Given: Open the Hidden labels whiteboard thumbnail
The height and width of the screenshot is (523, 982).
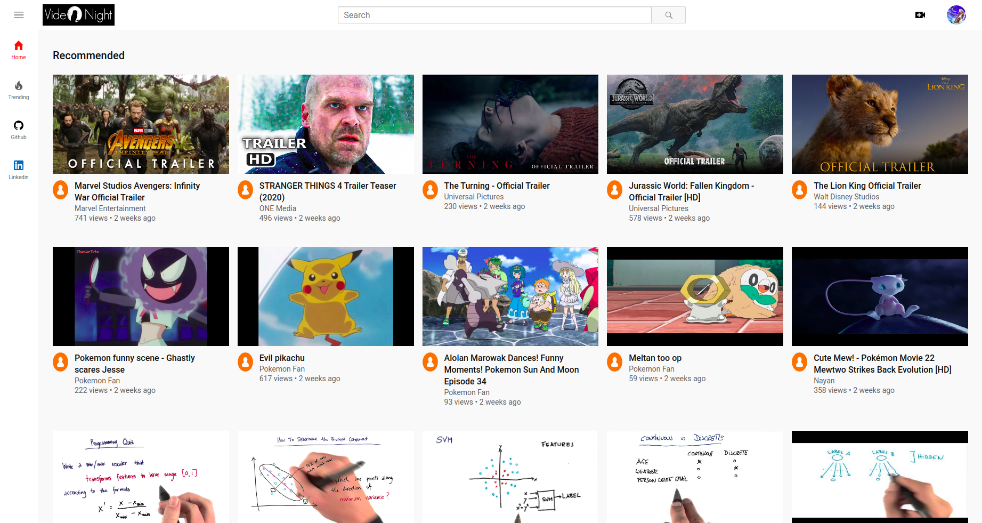Looking at the screenshot, I should [x=880, y=477].
